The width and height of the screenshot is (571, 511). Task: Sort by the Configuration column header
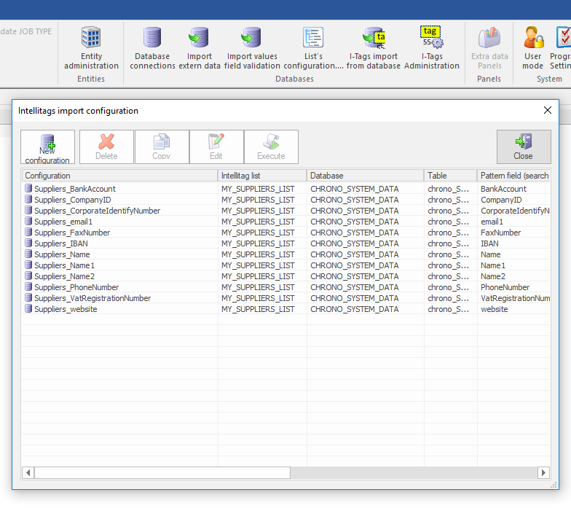119,176
